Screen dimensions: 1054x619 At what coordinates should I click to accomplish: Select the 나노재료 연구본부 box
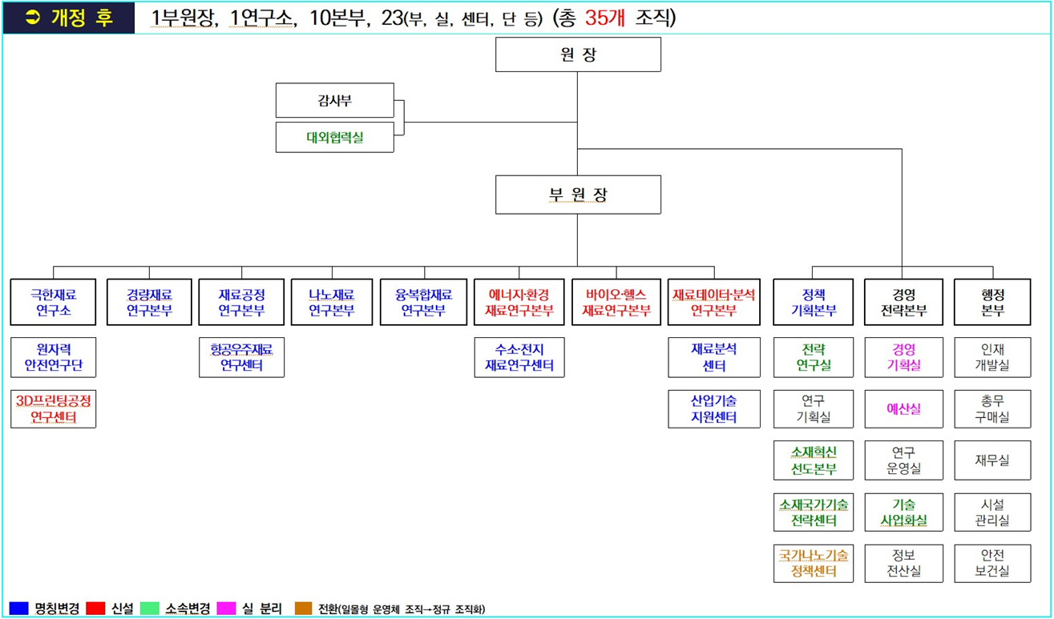click(331, 302)
